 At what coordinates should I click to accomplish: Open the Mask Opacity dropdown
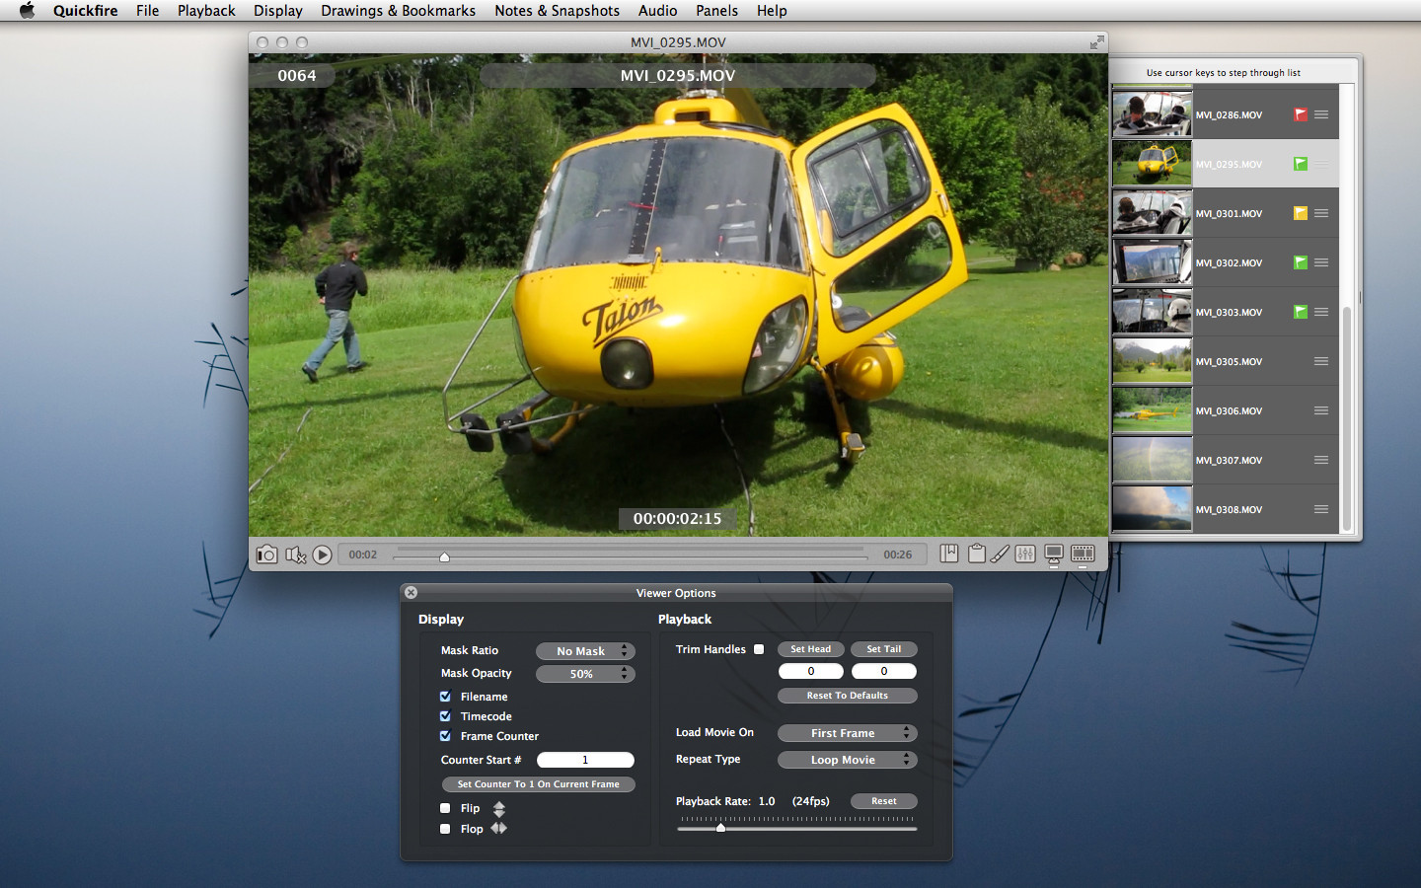[x=585, y=674]
